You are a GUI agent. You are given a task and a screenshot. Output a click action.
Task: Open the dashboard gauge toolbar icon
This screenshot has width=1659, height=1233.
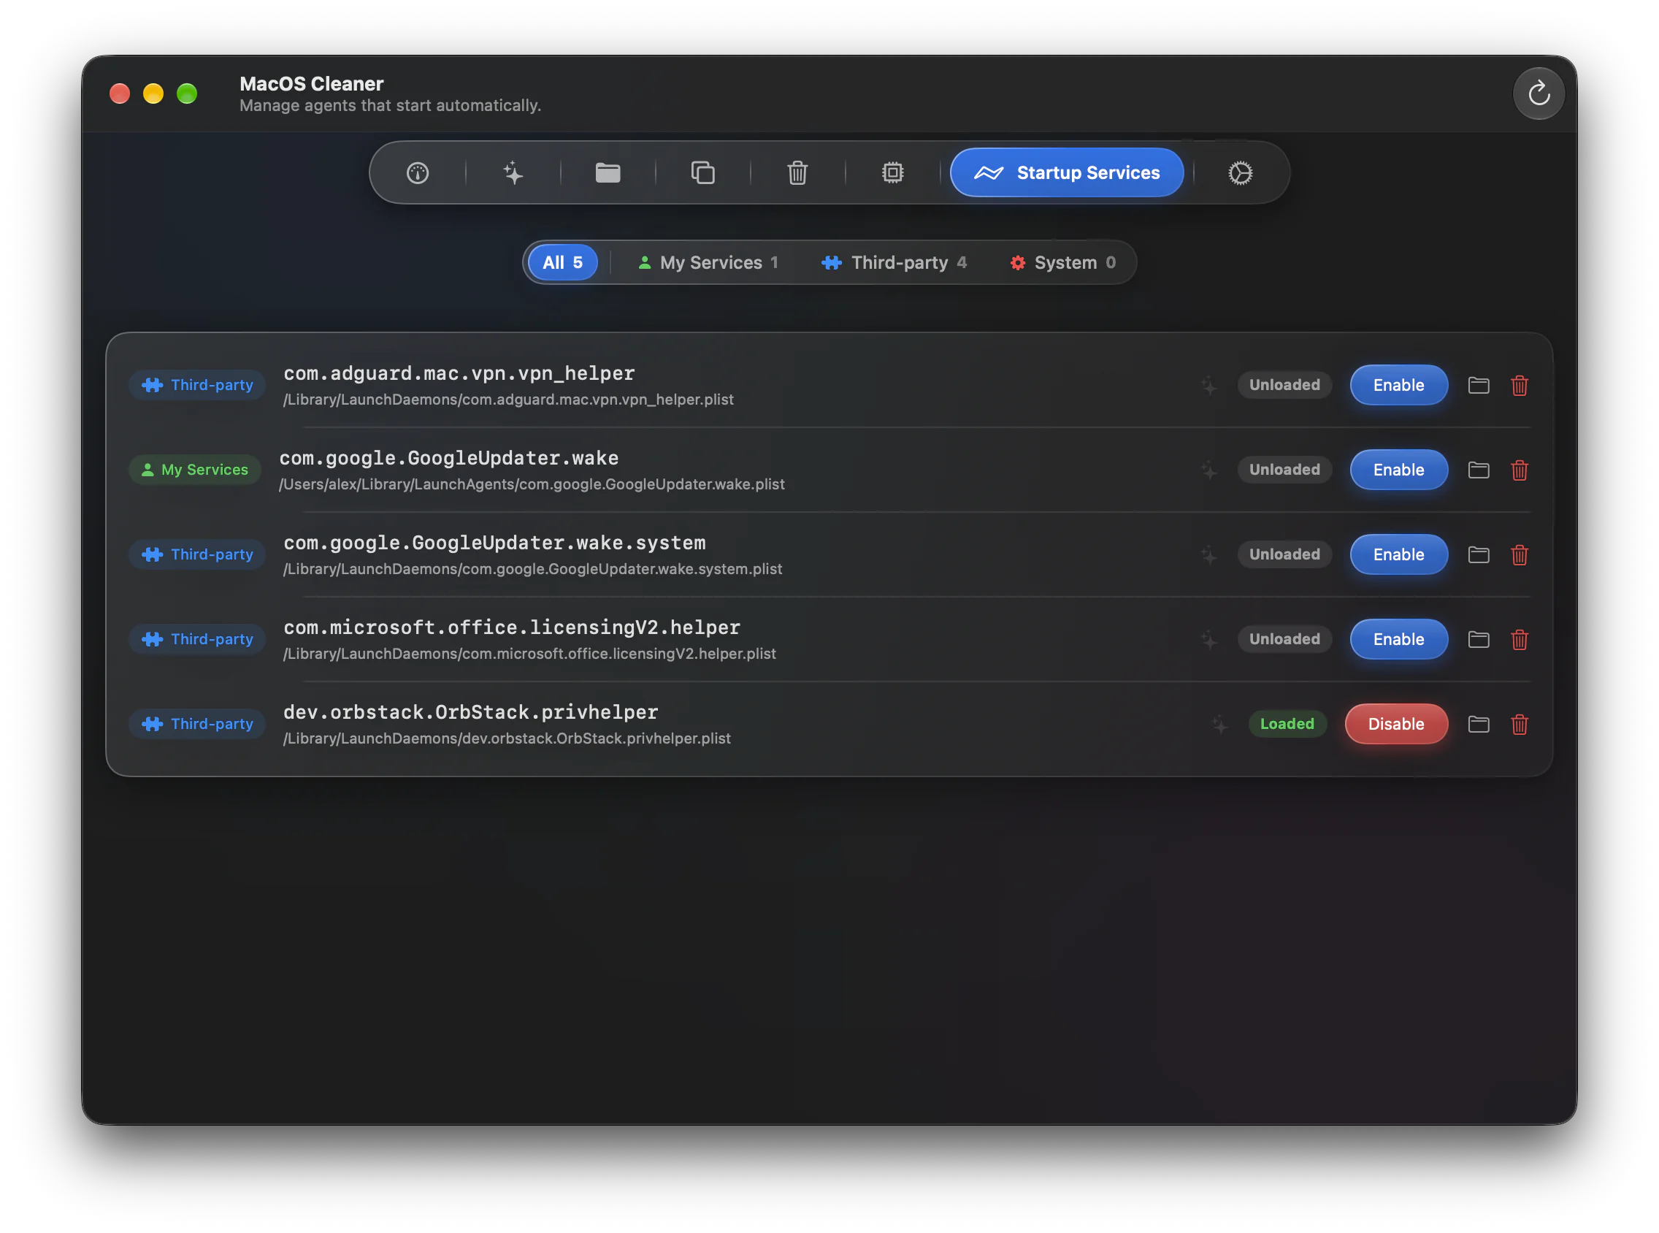[x=418, y=173]
